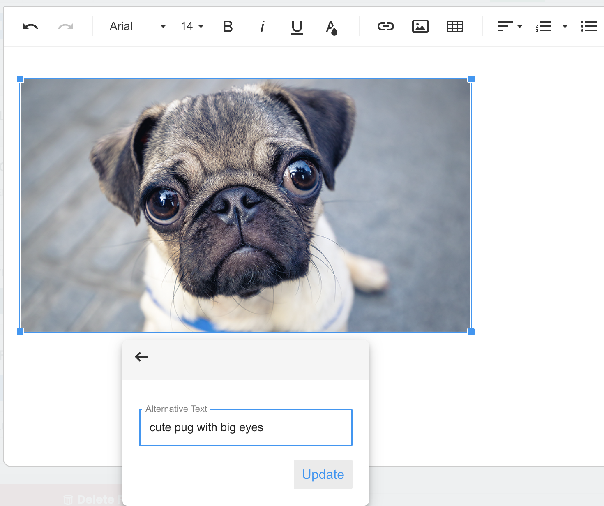This screenshot has height=506, width=604.
Task: Apply numbered list formatting
Action: [544, 27]
